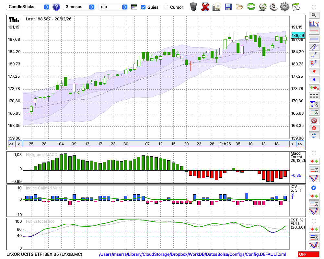
Task: Click the green refresh arrows icon
Action: coord(251,6)
